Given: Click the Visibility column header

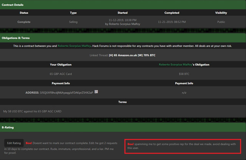Looking at the screenshot, I should click(221, 13).
